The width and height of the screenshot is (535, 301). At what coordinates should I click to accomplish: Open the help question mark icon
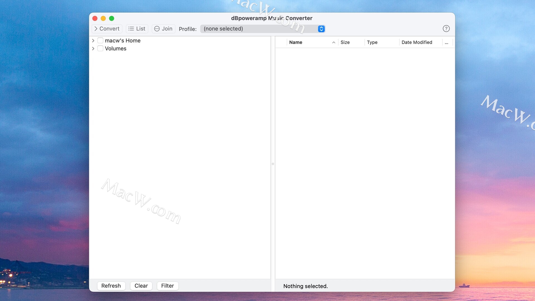click(x=446, y=29)
